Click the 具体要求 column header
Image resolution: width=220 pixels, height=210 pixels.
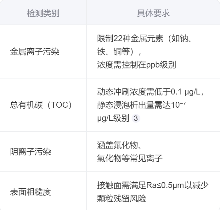pos(154,13)
